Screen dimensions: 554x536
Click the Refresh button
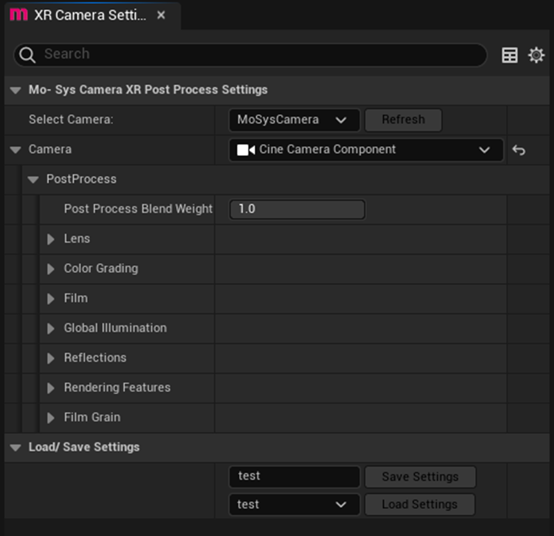(x=403, y=120)
